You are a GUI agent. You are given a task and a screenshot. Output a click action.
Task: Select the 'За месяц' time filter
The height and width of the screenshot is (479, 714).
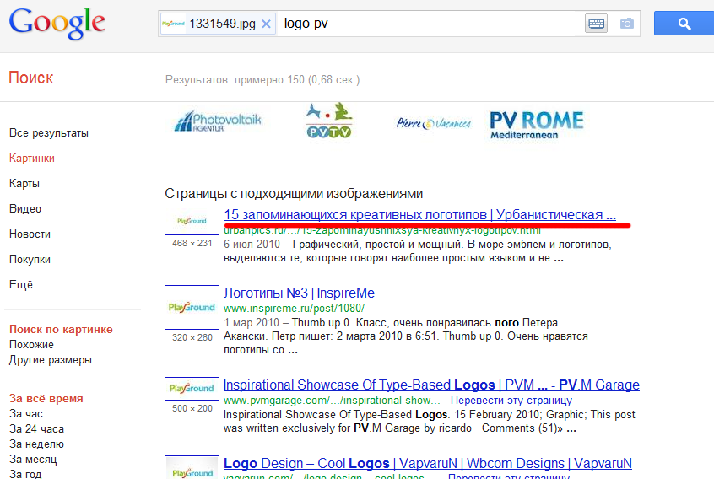(x=33, y=460)
